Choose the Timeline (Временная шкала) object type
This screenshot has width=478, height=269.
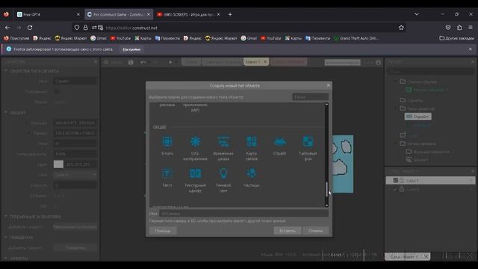pyautogui.click(x=223, y=142)
